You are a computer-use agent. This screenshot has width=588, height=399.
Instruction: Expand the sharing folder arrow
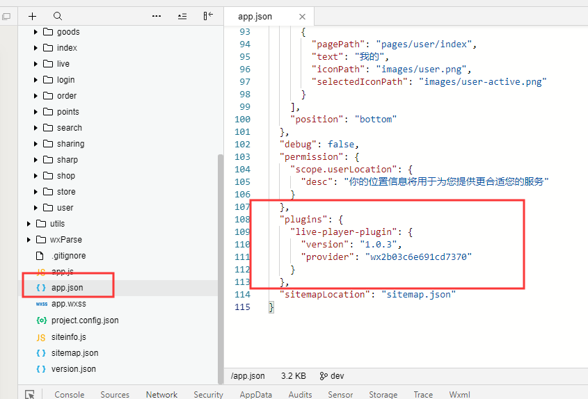tap(36, 144)
